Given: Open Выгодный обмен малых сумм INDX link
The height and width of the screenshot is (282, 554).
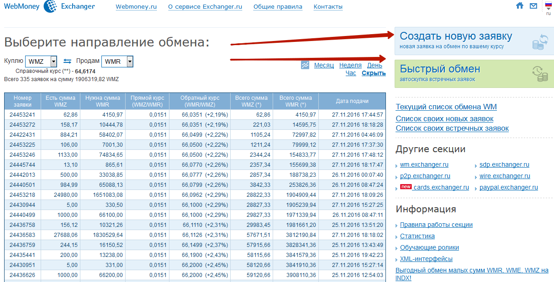Looking at the screenshot, I should click(x=472, y=274).
